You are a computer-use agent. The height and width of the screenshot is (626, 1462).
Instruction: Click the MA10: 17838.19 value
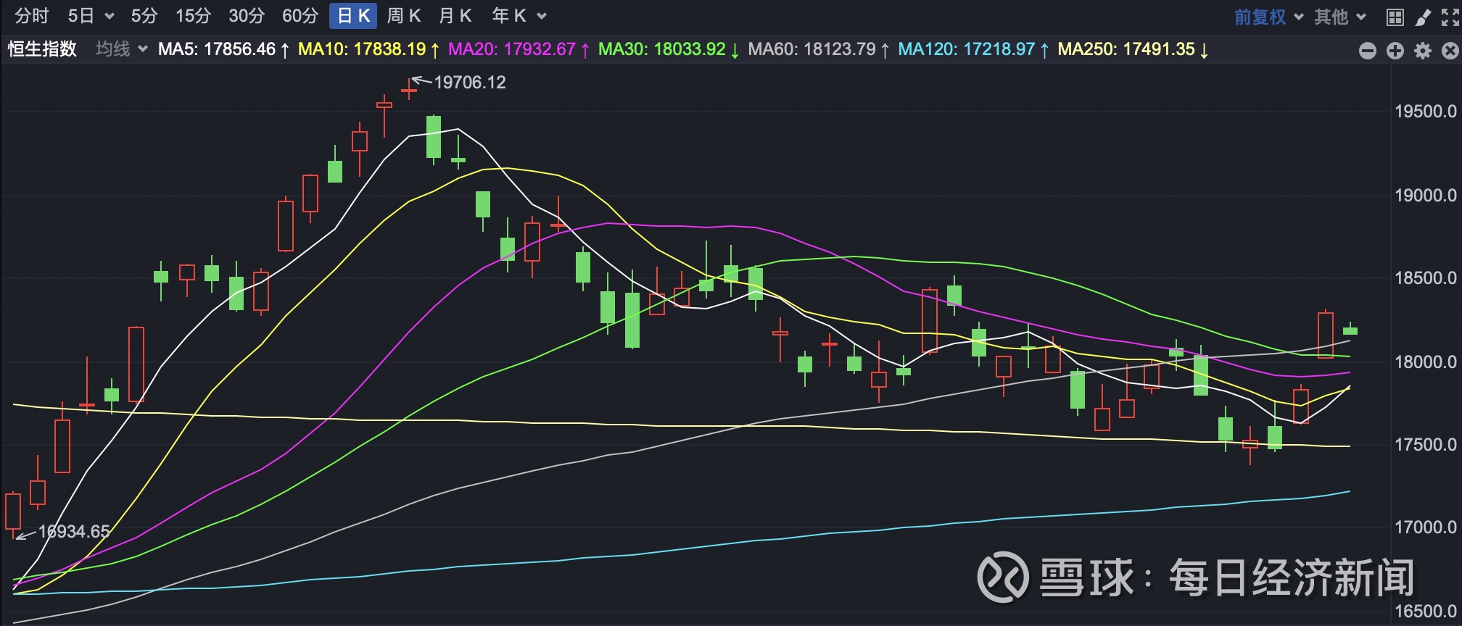pos(369,49)
